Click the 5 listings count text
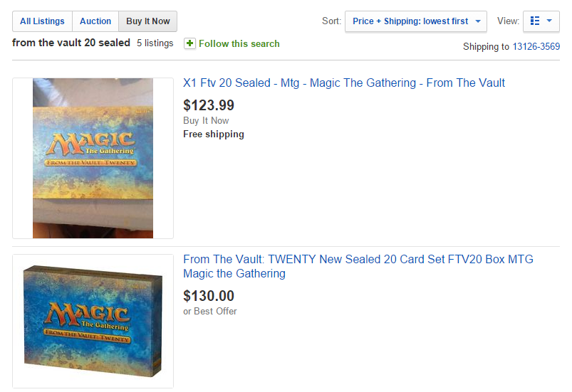The height and width of the screenshot is (392, 572). click(155, 43)
